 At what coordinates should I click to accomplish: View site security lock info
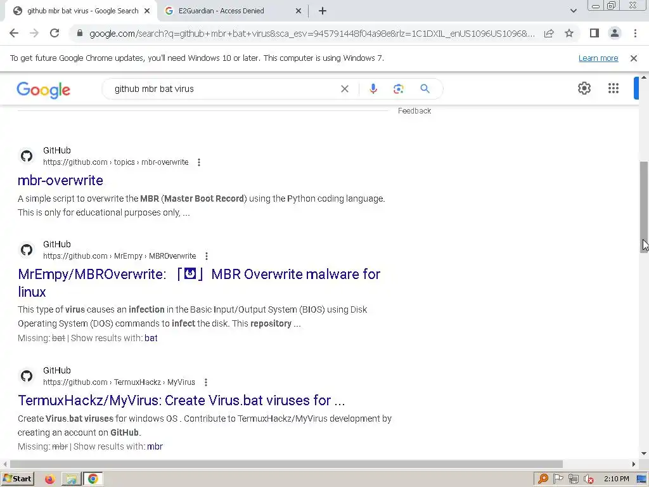[x=80, y=33]
